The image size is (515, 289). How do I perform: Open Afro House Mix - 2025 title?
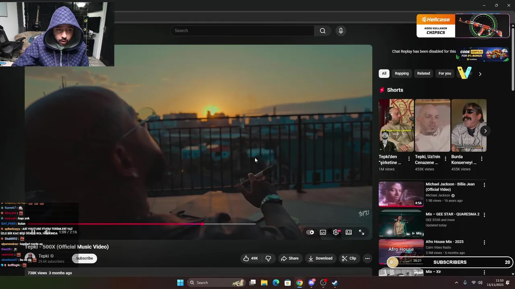pyautogui.click(x=445, y=242)
